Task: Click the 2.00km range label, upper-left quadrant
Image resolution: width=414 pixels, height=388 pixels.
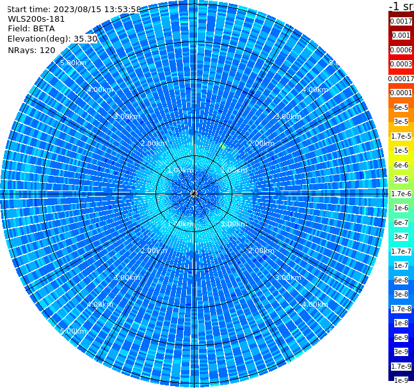Action: pos(154,143)
